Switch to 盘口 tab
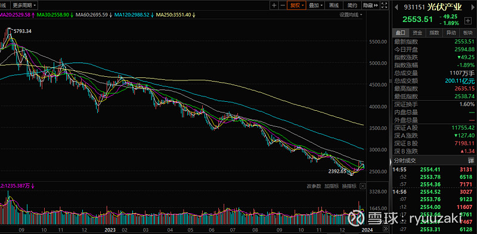Image resolution: width=477 pixels, height=234 pixels. pyautogui.click(x=401, y=33)
